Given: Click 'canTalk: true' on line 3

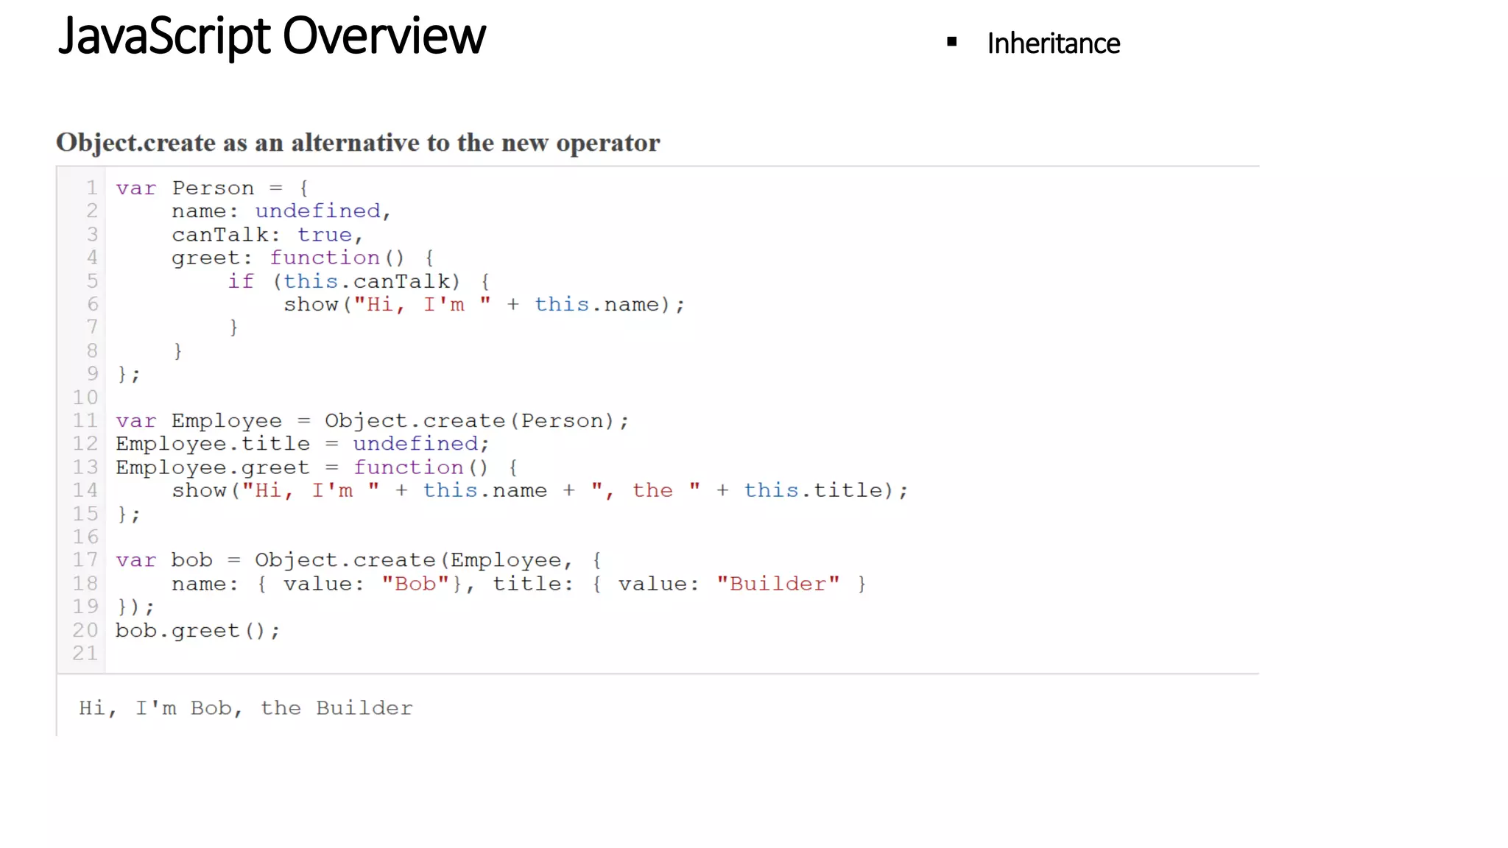Looking at the screenshot, I should [x=267, y=235].
